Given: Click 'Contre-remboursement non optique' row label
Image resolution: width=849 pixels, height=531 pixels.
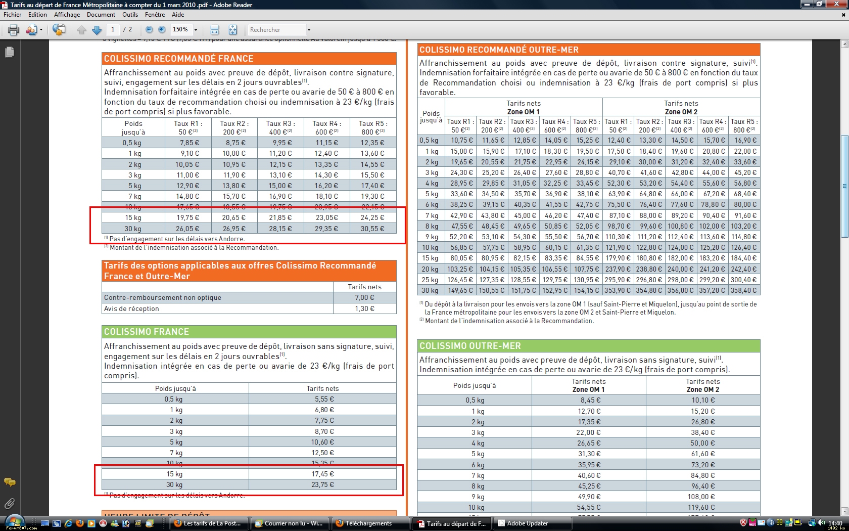Looking at the screenshot, I should click(x=163, y=298).
